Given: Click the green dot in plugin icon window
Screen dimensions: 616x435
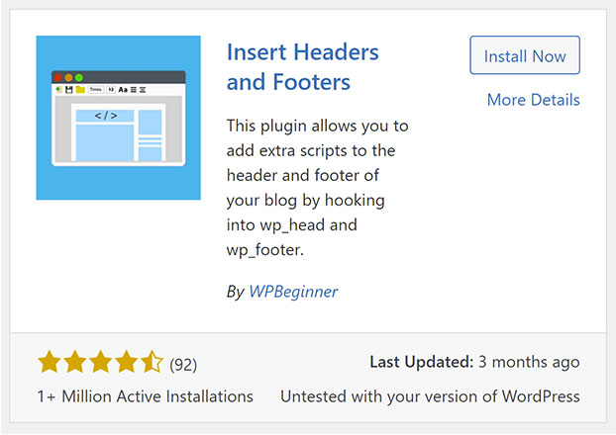Looking at the screenshot, I should pyautogui.click(x=79, y=77).
